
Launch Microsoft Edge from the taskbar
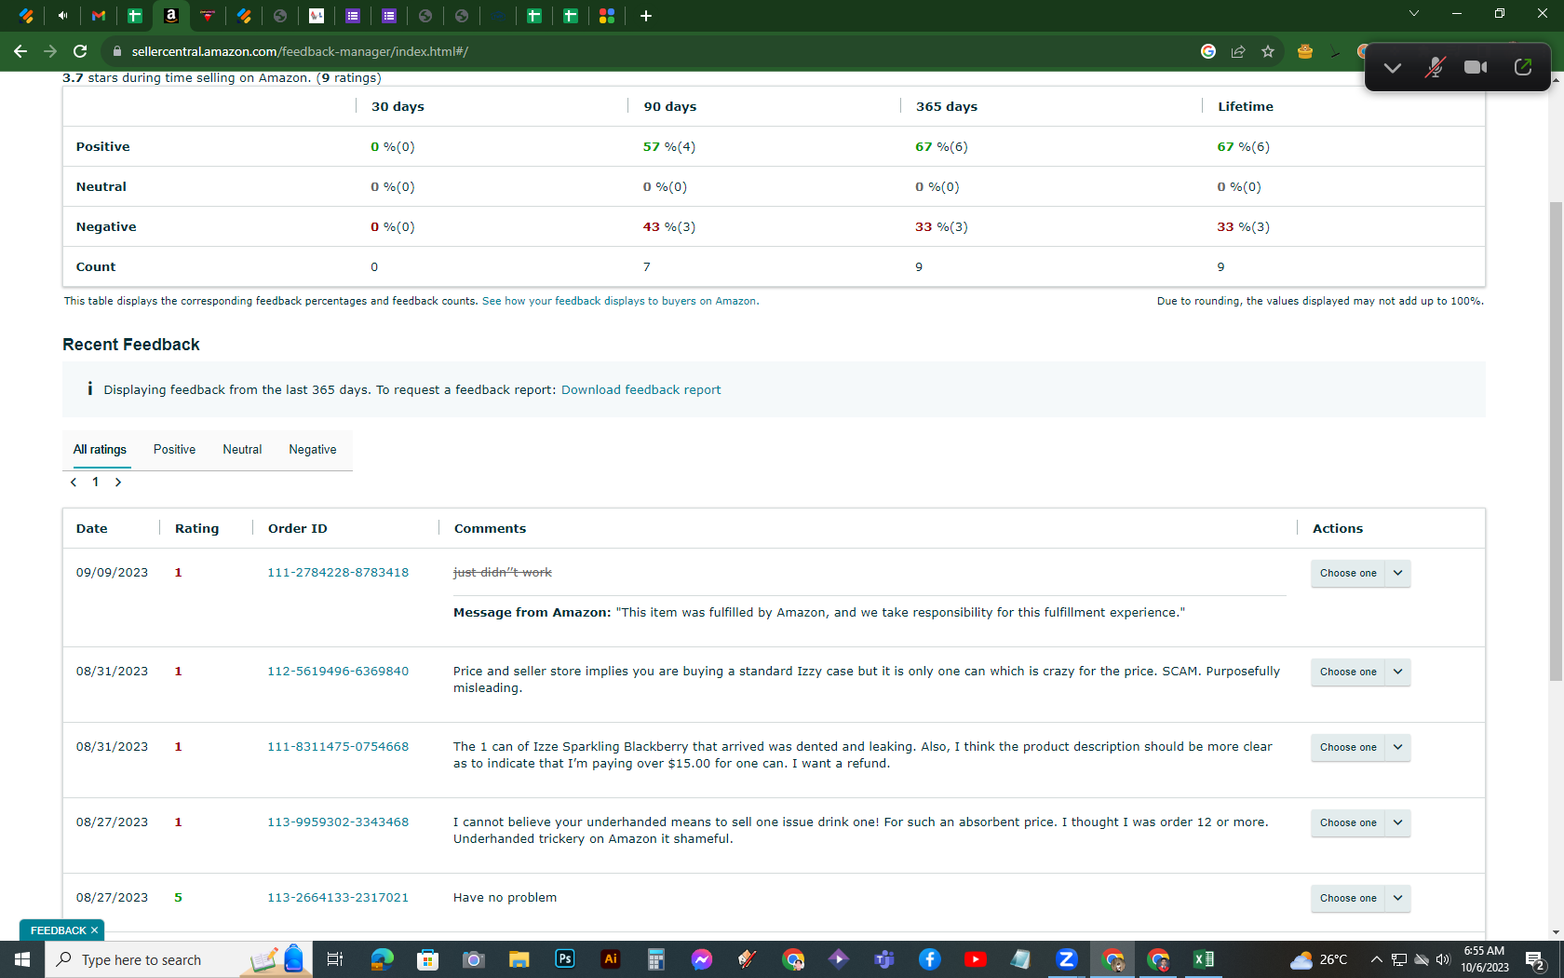(x=383, y=959)
